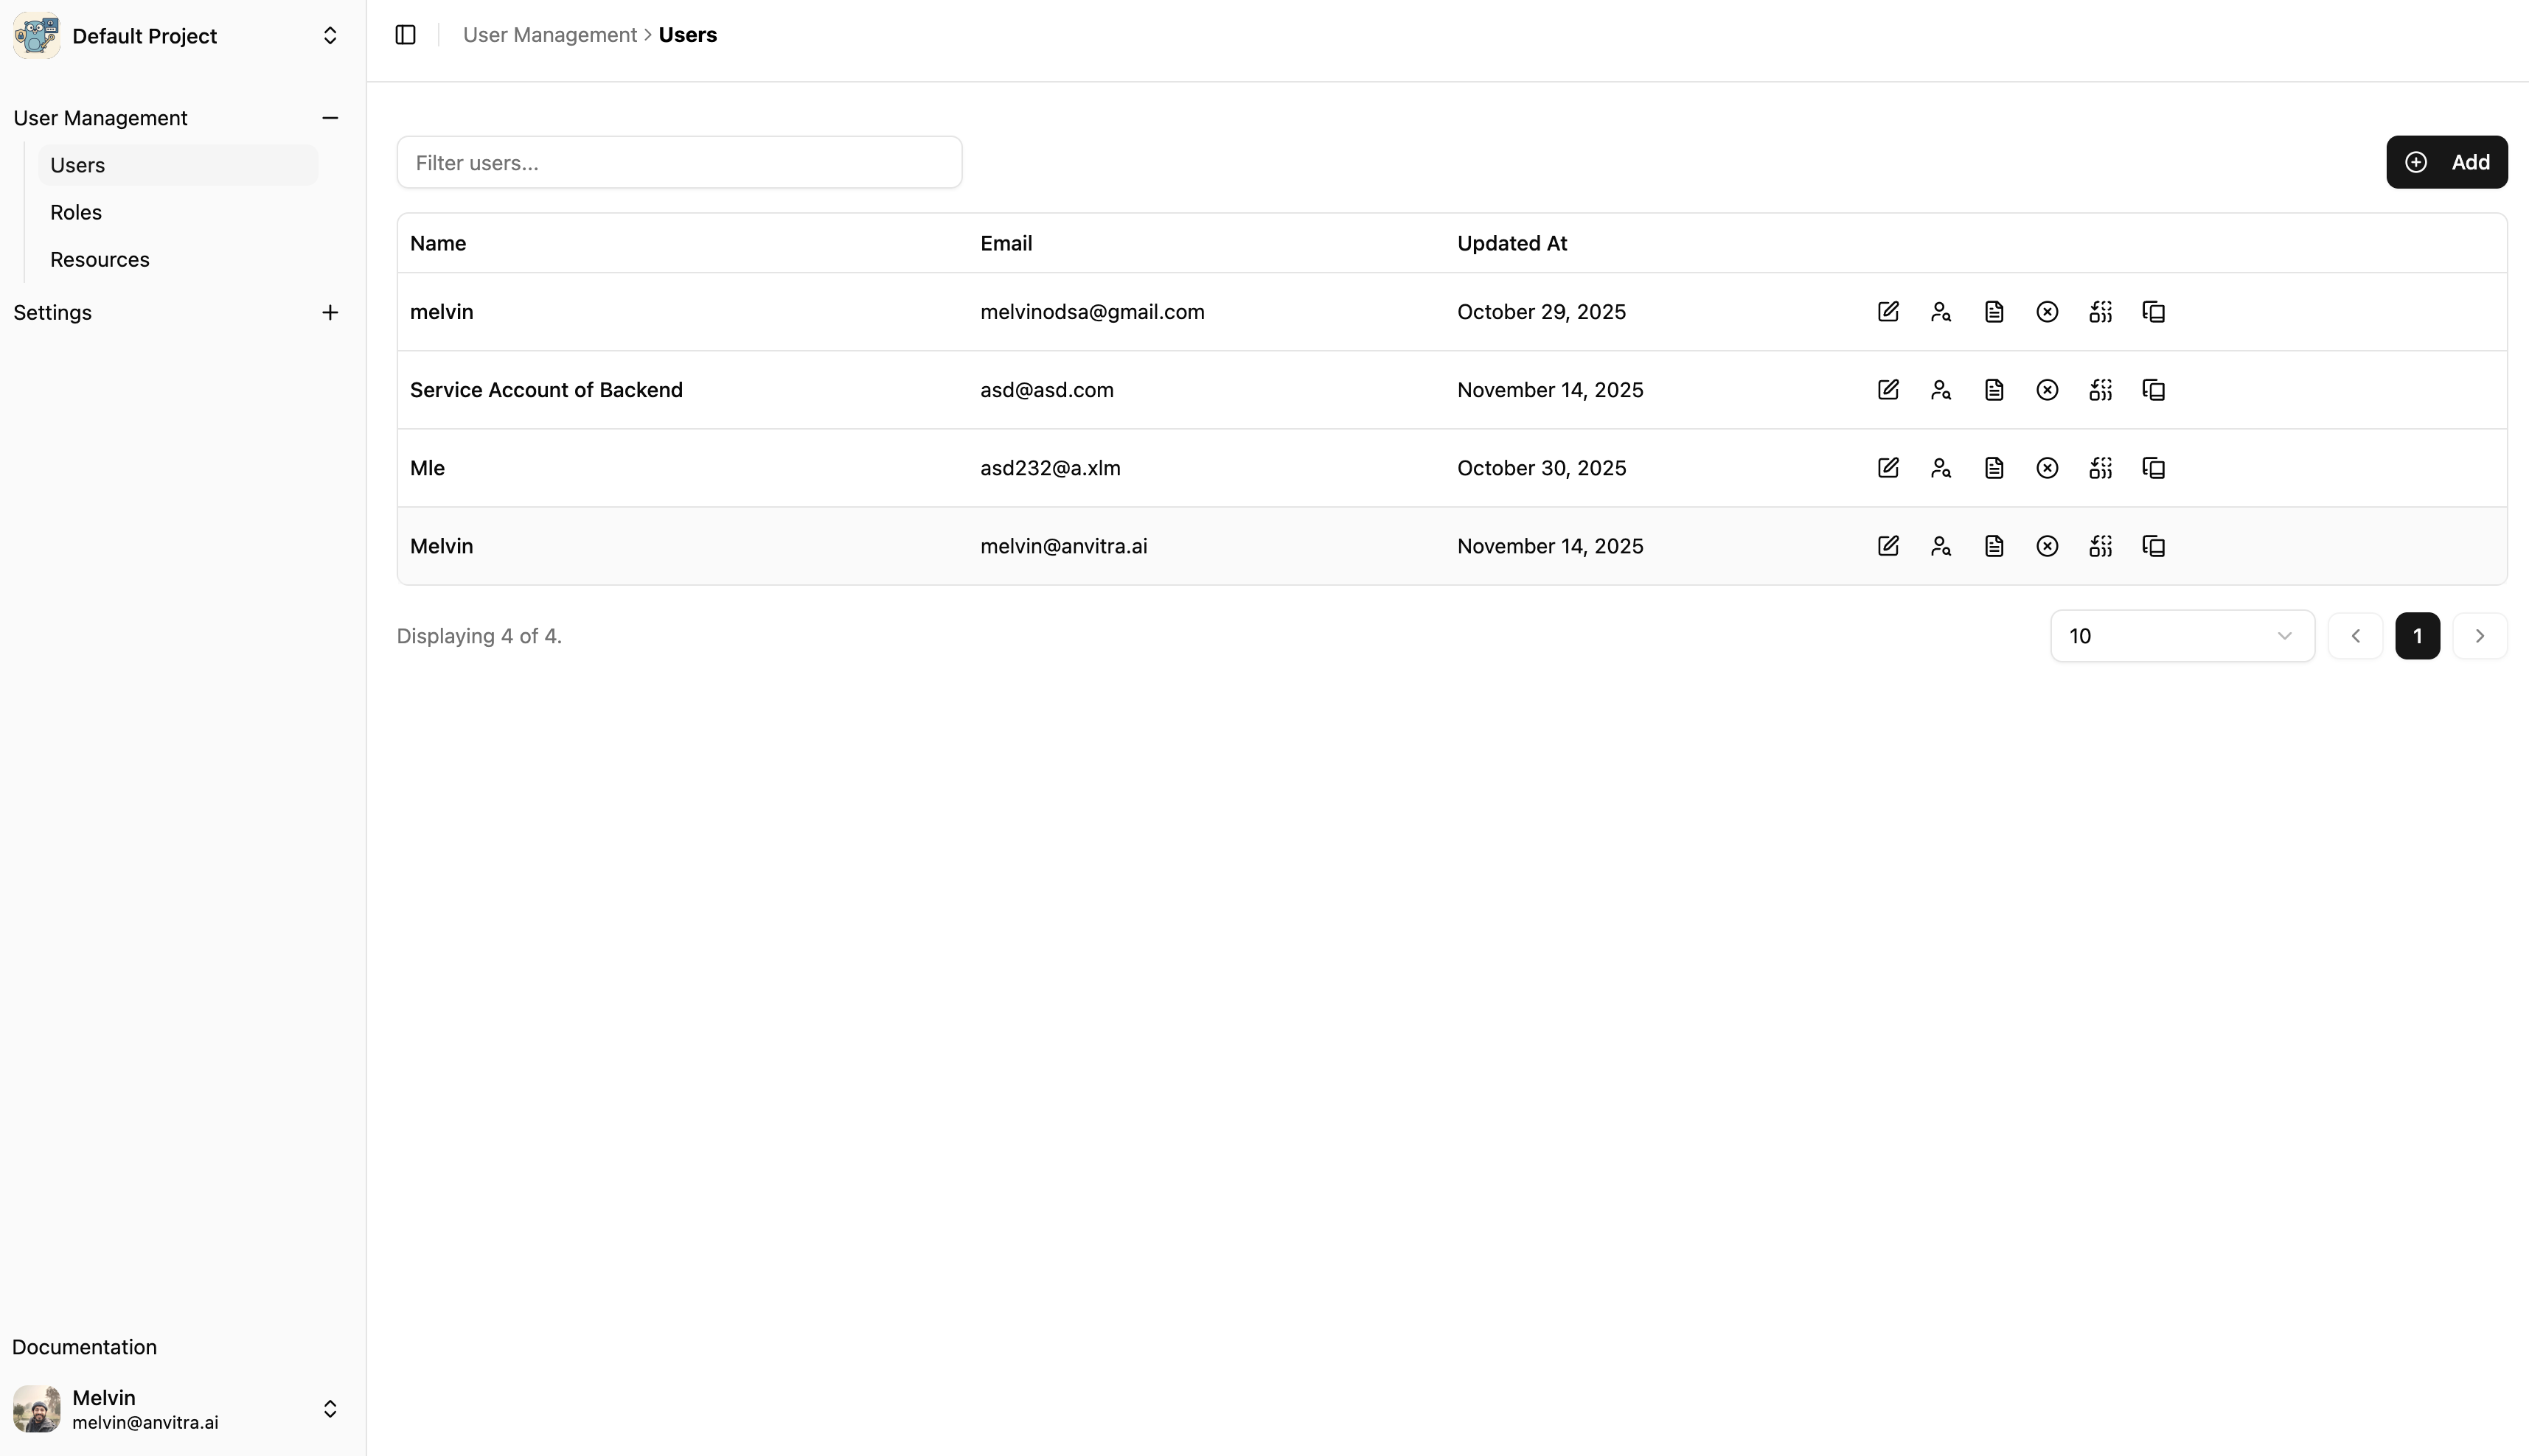Open the Default Project switcher chevron
Image resolution: width=2529 pixels, height=1456 pixels.
tap(330, 35)
